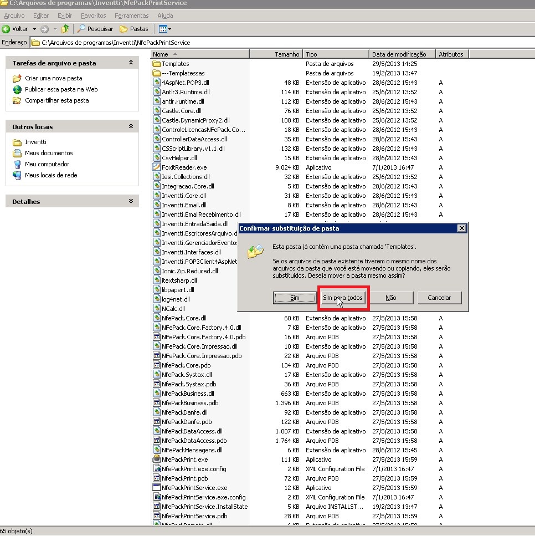535x536 pixels.
Task: Click the up one folder level icon
Action: (65, 29)
